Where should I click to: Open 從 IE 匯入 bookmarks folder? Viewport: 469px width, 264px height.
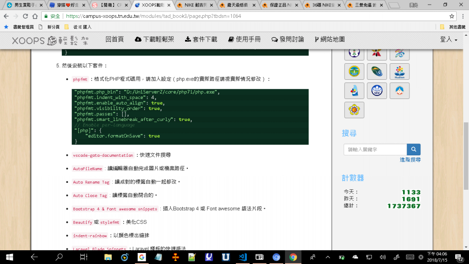(x=78, y=27)
